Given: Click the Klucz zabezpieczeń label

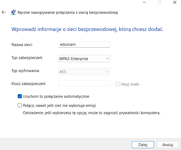Looking at the screenshot, I should (x=29, y=84).
